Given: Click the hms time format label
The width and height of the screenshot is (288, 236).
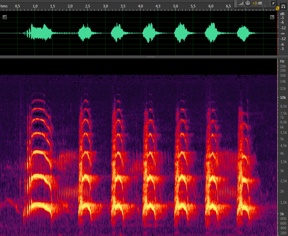Looking at the screenshot, I should click(x=4, y=6).
